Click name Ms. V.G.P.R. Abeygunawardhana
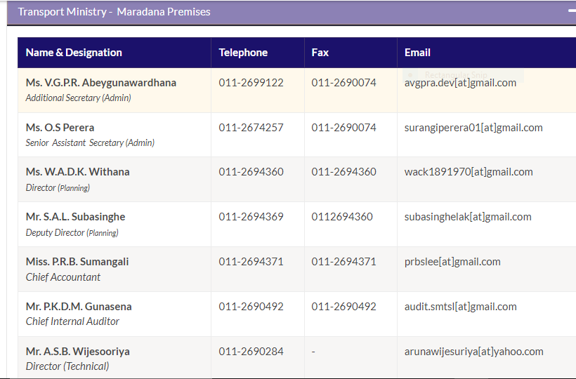 pos(100,83)
